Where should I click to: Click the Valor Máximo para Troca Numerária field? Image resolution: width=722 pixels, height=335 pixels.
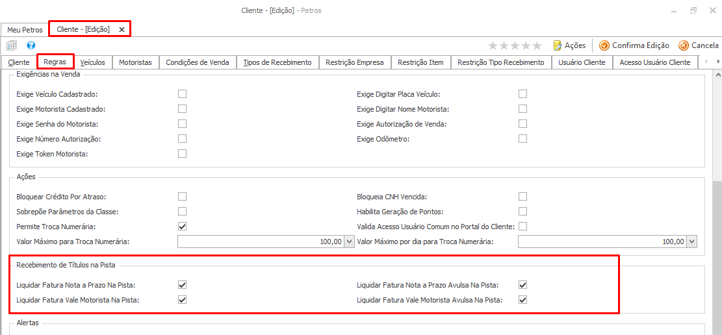click(261, 241)
